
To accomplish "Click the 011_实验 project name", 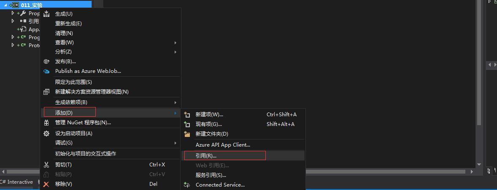I will pos(32,5).
